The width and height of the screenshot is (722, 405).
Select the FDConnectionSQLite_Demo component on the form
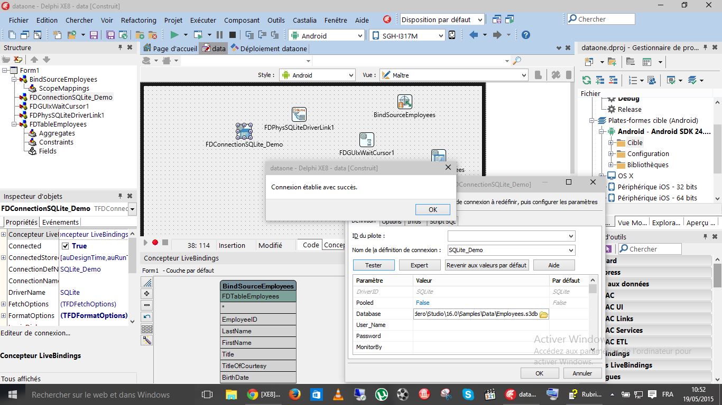(x=244, y=131)
